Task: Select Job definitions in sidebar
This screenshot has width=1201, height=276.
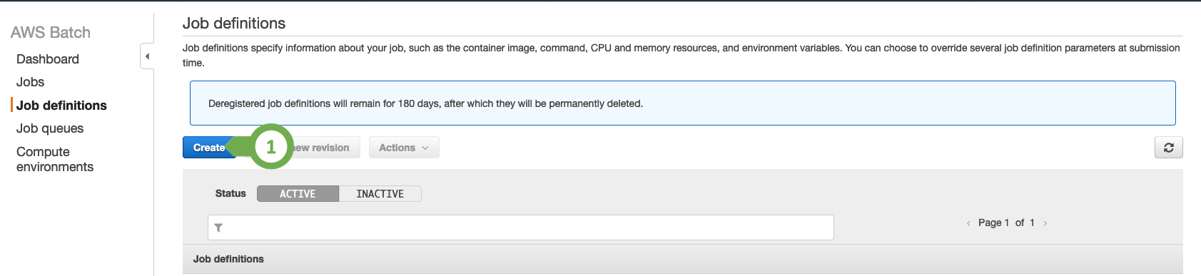Action: click(x=61, y=106)
